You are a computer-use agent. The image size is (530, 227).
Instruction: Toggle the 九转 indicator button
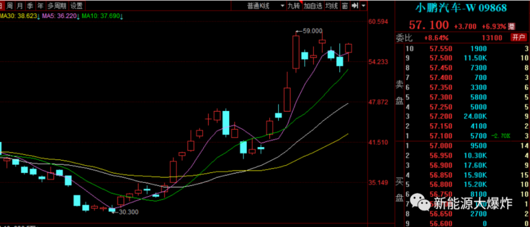pyautogui.click(x=294, y=6)
